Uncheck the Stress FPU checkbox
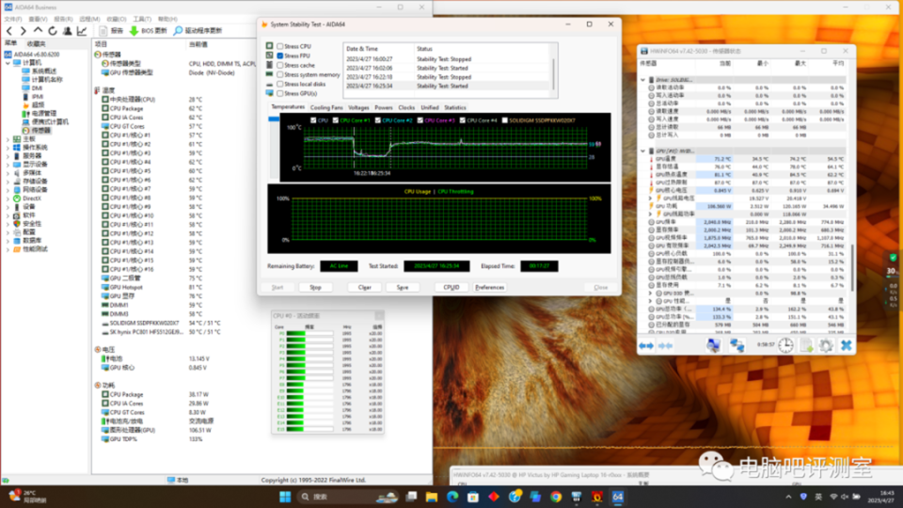The height and width of the screenshot is (508, 903). [279, 56]
